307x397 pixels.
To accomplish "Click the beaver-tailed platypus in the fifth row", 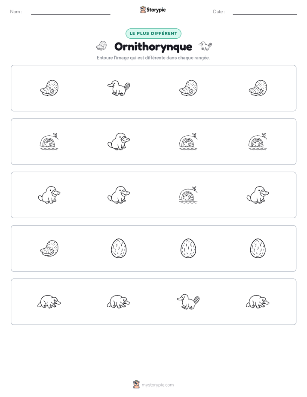I will click(188, 302).
